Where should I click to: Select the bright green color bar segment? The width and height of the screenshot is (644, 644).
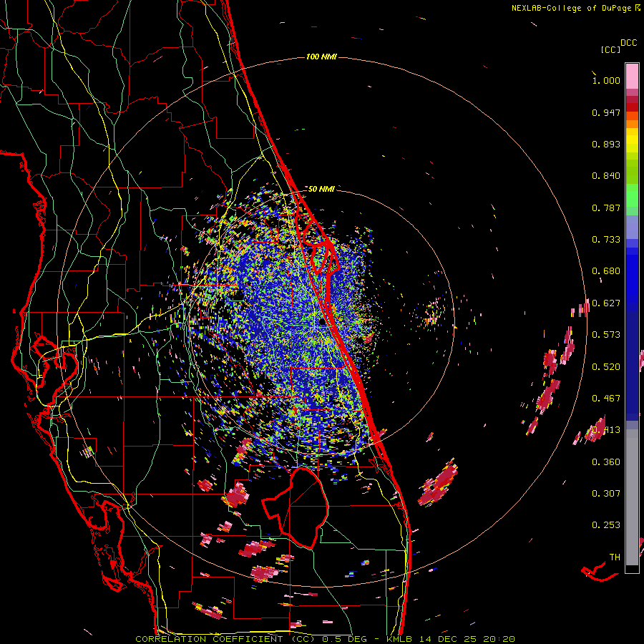632,195
